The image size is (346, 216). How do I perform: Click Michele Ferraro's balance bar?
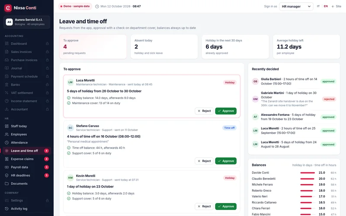(308, 185)
